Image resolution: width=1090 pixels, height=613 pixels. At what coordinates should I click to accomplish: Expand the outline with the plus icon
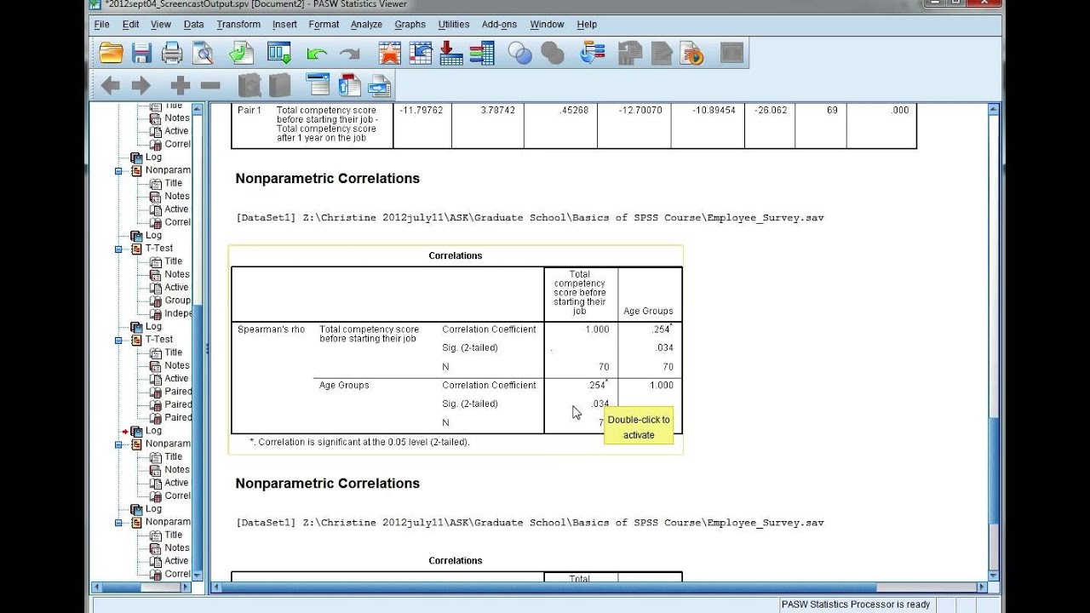point(180,85)
